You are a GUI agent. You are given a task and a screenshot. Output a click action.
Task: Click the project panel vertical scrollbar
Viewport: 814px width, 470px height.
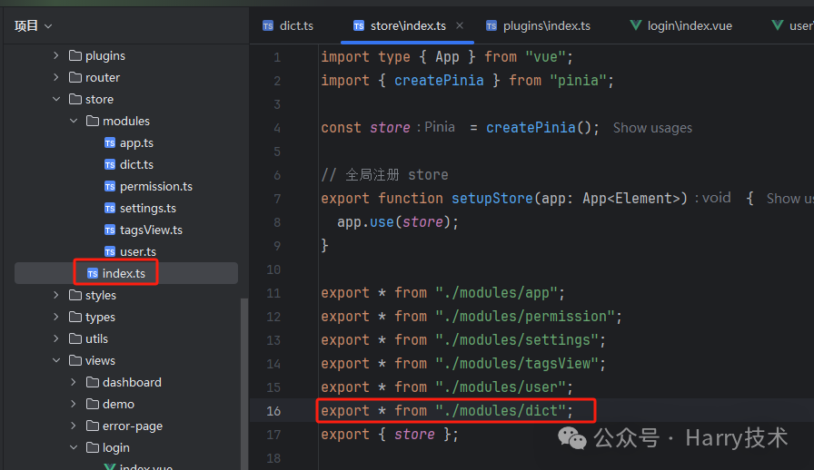click(244, 384)
